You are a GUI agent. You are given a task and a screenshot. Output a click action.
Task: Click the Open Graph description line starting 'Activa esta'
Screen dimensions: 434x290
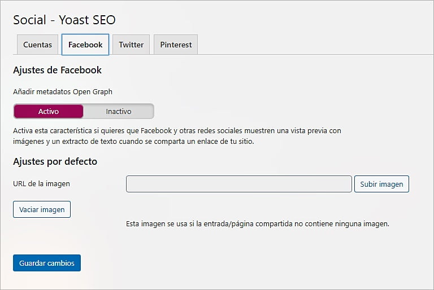pyautogui.click(x=177, y=131)
